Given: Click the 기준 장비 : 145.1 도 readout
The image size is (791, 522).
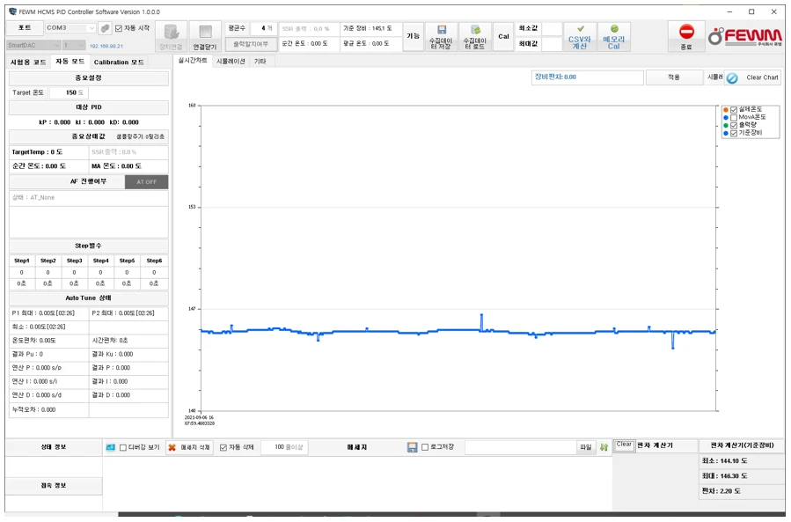Looking at the screenshot, I should point(367,29).
